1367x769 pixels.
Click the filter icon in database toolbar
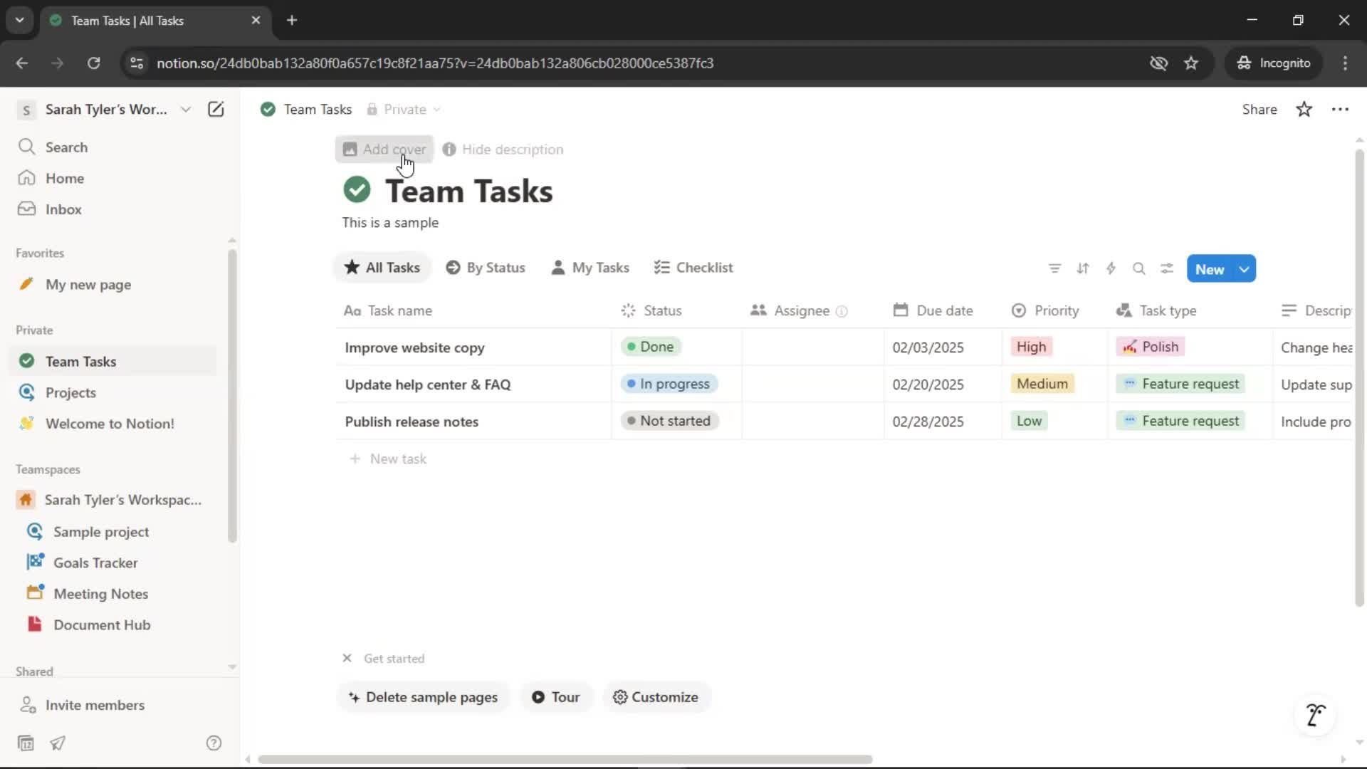pyautogui.click(x=1054, y=268)
